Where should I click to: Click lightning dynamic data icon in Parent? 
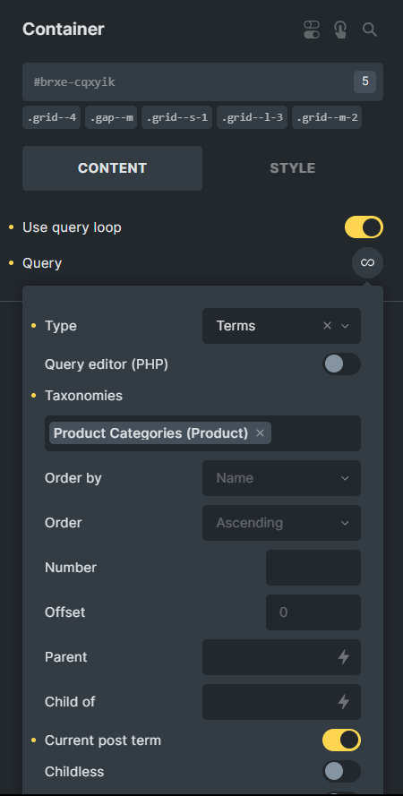[x=344, y=657]
